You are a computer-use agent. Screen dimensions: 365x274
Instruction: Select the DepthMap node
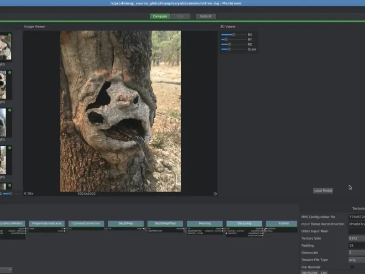(x=125, y=223)
